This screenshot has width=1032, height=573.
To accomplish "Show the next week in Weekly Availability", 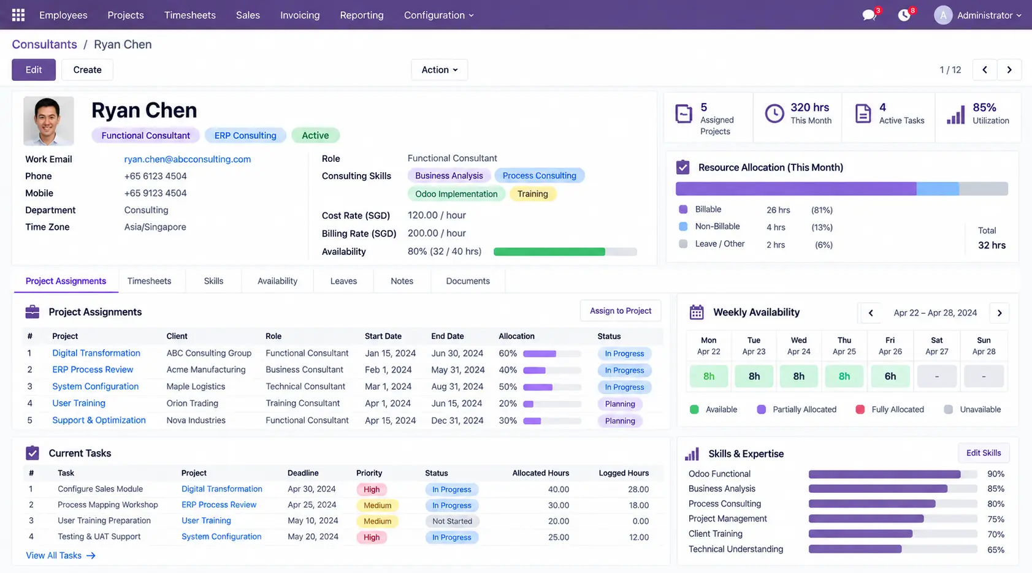I will point(1000,313).
